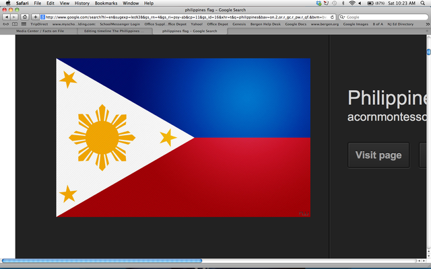Open the Genesis bookmark
The height and width of the screenshot is (269, 431).
coord(239,24)
